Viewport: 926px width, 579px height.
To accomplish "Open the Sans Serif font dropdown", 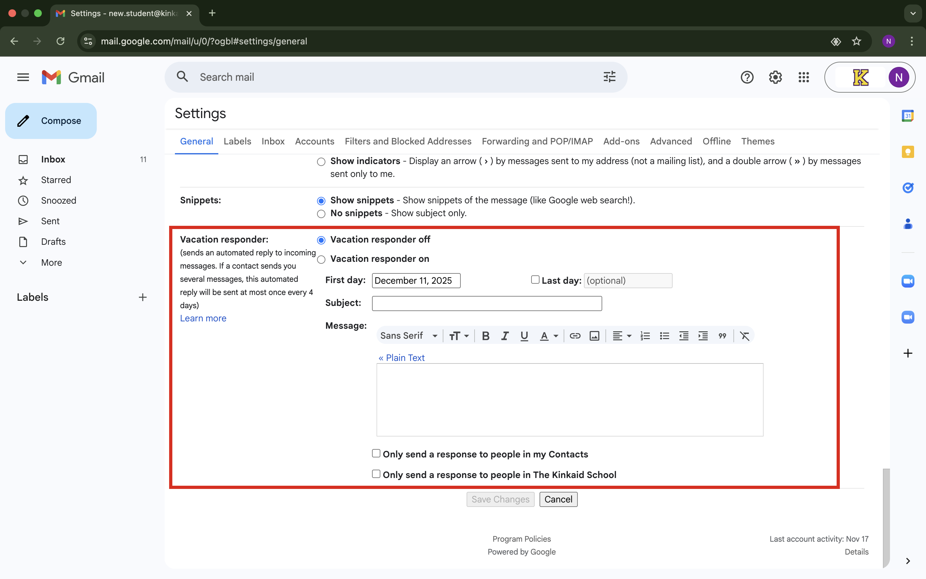I will 409,336.
